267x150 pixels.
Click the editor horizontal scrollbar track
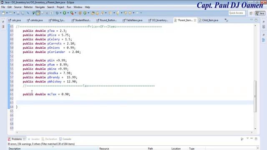click(134, 132)
